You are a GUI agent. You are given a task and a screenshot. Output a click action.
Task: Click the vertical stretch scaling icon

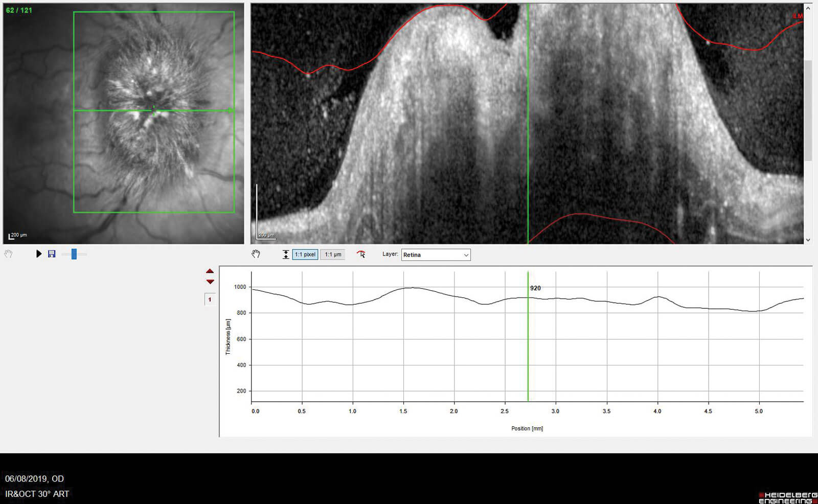[285, 255]
